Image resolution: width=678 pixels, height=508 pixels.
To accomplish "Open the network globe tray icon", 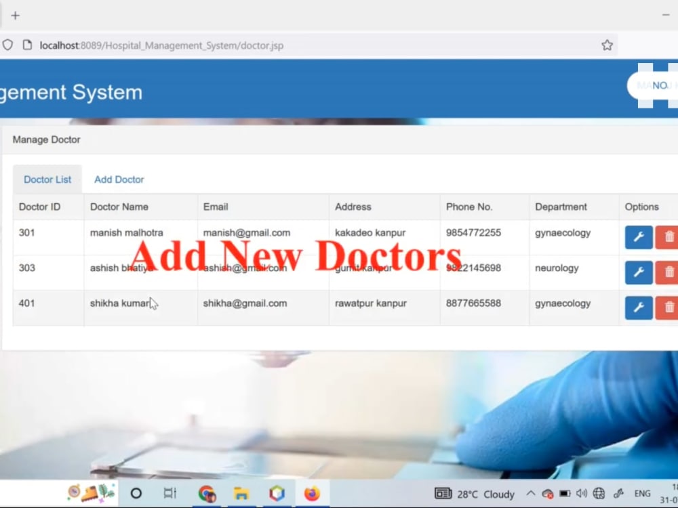I will point(599,494).
